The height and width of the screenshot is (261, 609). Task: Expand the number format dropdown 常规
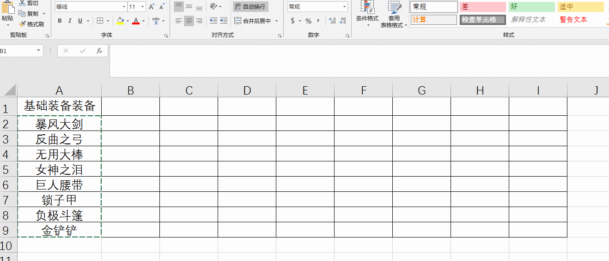(345, 7)
